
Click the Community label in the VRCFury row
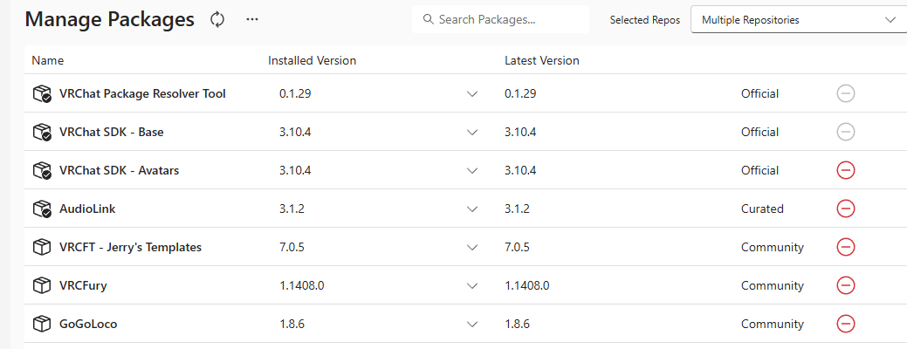pyautogui.click(x=773, y=285)
